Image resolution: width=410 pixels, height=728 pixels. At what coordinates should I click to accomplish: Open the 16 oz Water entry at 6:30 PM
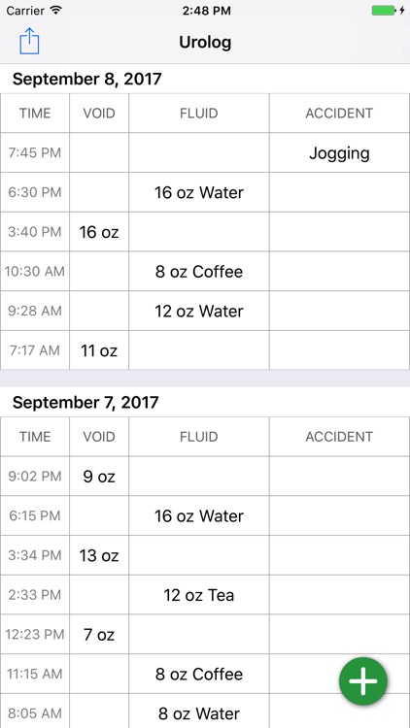click(x=199, y=192)
